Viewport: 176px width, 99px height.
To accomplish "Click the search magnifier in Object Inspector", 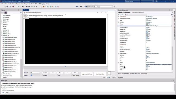I will [172, 15].
